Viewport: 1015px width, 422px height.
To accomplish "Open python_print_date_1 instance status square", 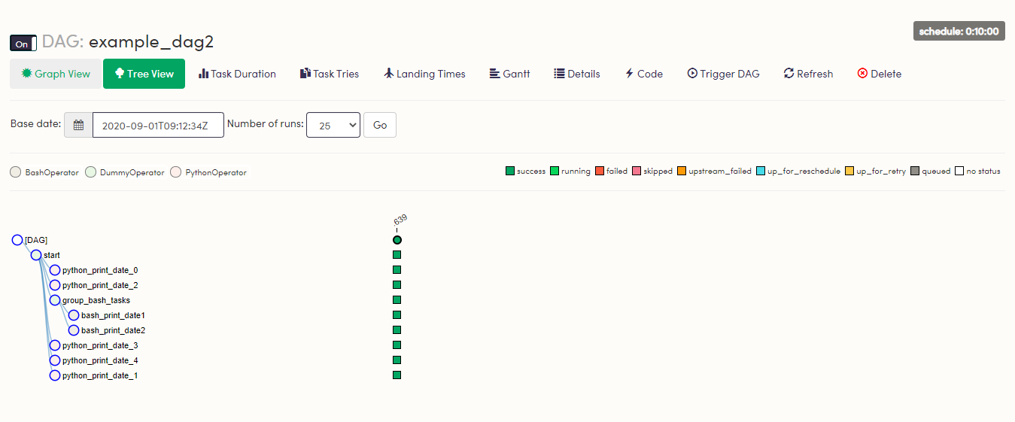I will 397,375.
